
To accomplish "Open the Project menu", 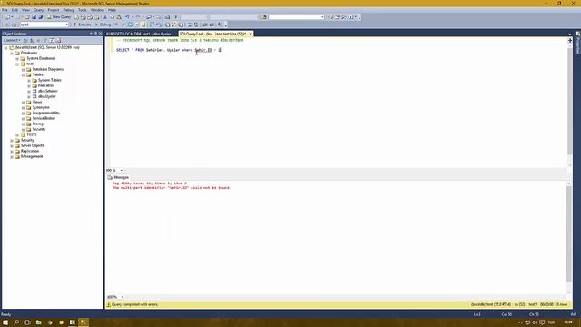I will point(54,10).
